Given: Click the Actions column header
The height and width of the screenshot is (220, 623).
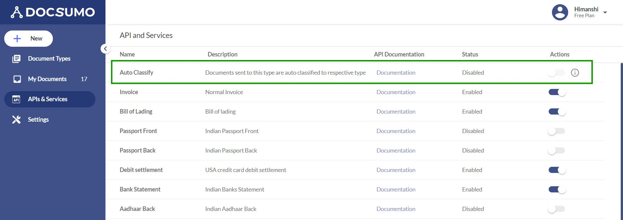Looking at the screenshot, I should click(x=559, y=55).
